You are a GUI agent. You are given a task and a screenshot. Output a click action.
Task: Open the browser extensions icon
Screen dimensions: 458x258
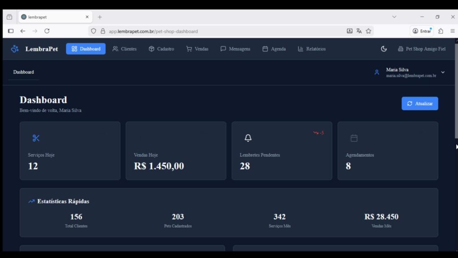point(441,31)
